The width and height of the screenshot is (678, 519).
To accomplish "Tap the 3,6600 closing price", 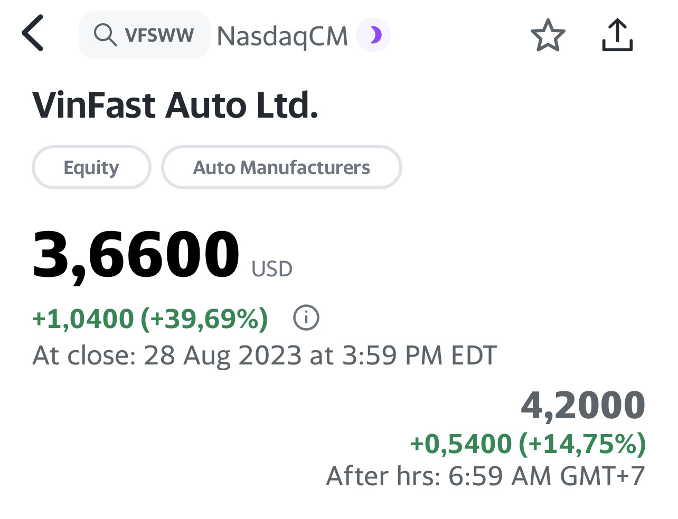I will point(136,254).
